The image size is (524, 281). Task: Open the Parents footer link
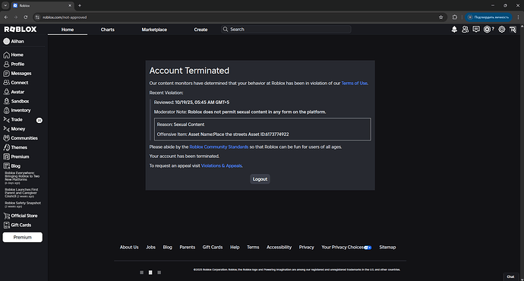(x=187, y=248)
